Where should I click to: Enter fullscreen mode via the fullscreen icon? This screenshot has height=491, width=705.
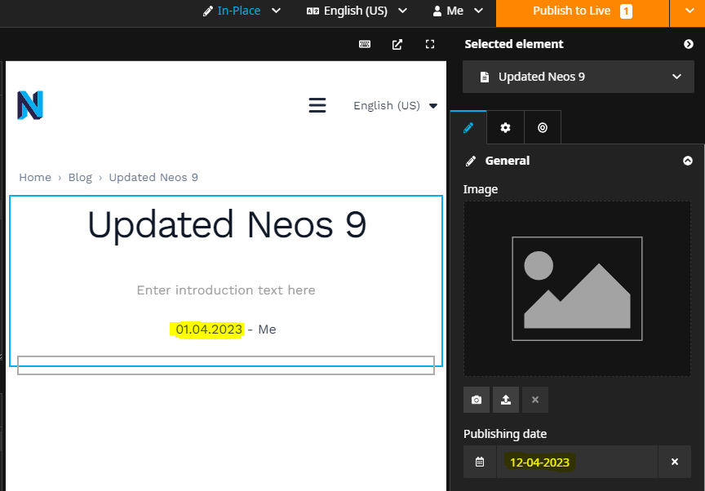point(429,44)
